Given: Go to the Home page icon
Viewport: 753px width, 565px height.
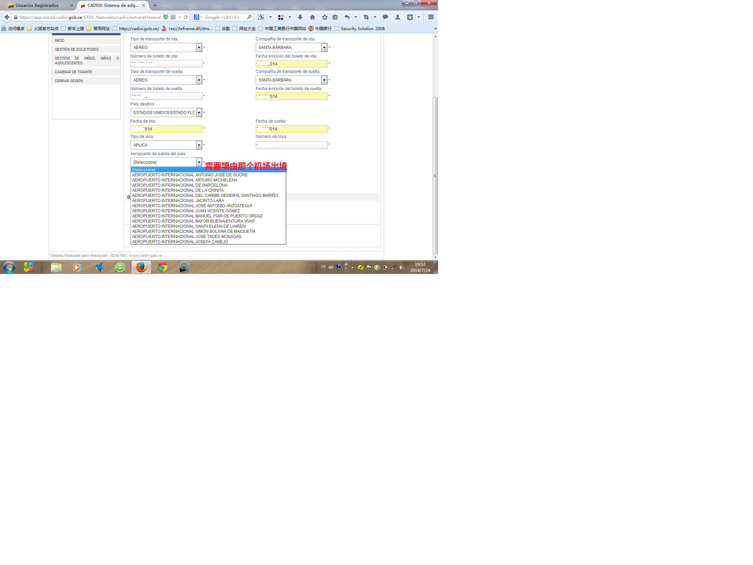Looking at the screenshot, I should (x=312, y=17).
